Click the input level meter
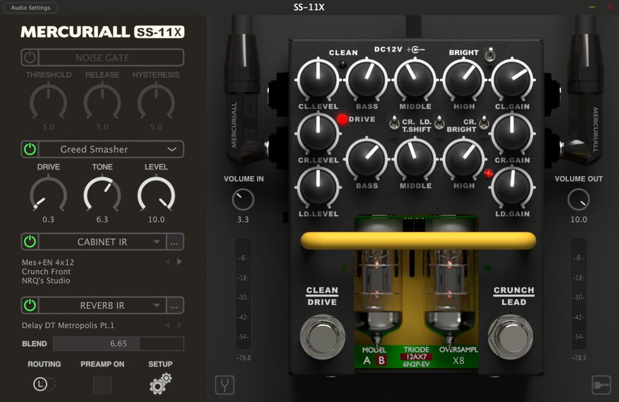 [243, 294]
